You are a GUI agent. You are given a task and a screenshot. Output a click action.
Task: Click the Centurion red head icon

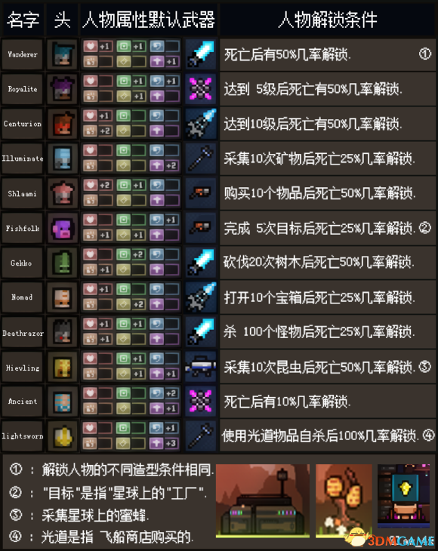[63, 124]
